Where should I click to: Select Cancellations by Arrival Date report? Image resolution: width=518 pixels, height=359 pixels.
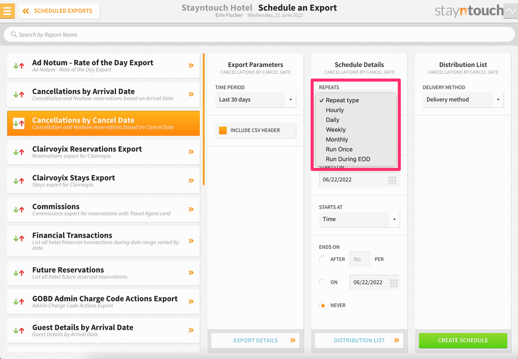[x=104, y=95]
